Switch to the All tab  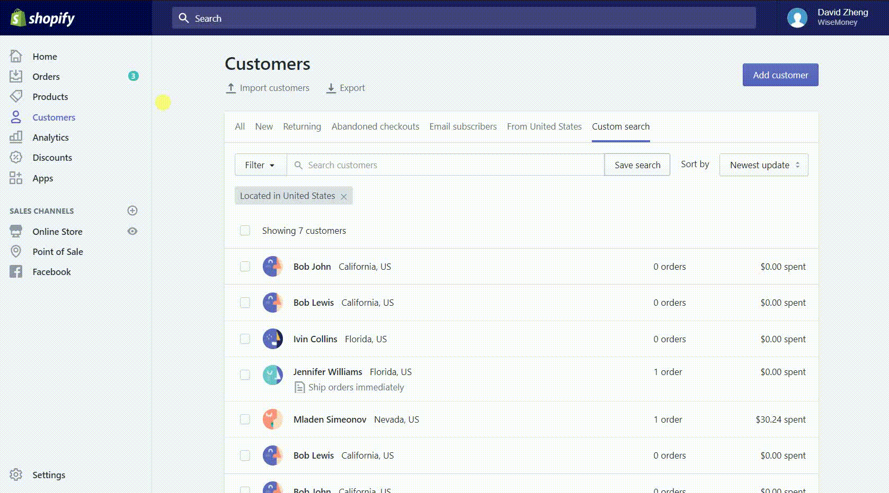pyautogui.click(x=239, y=126)
